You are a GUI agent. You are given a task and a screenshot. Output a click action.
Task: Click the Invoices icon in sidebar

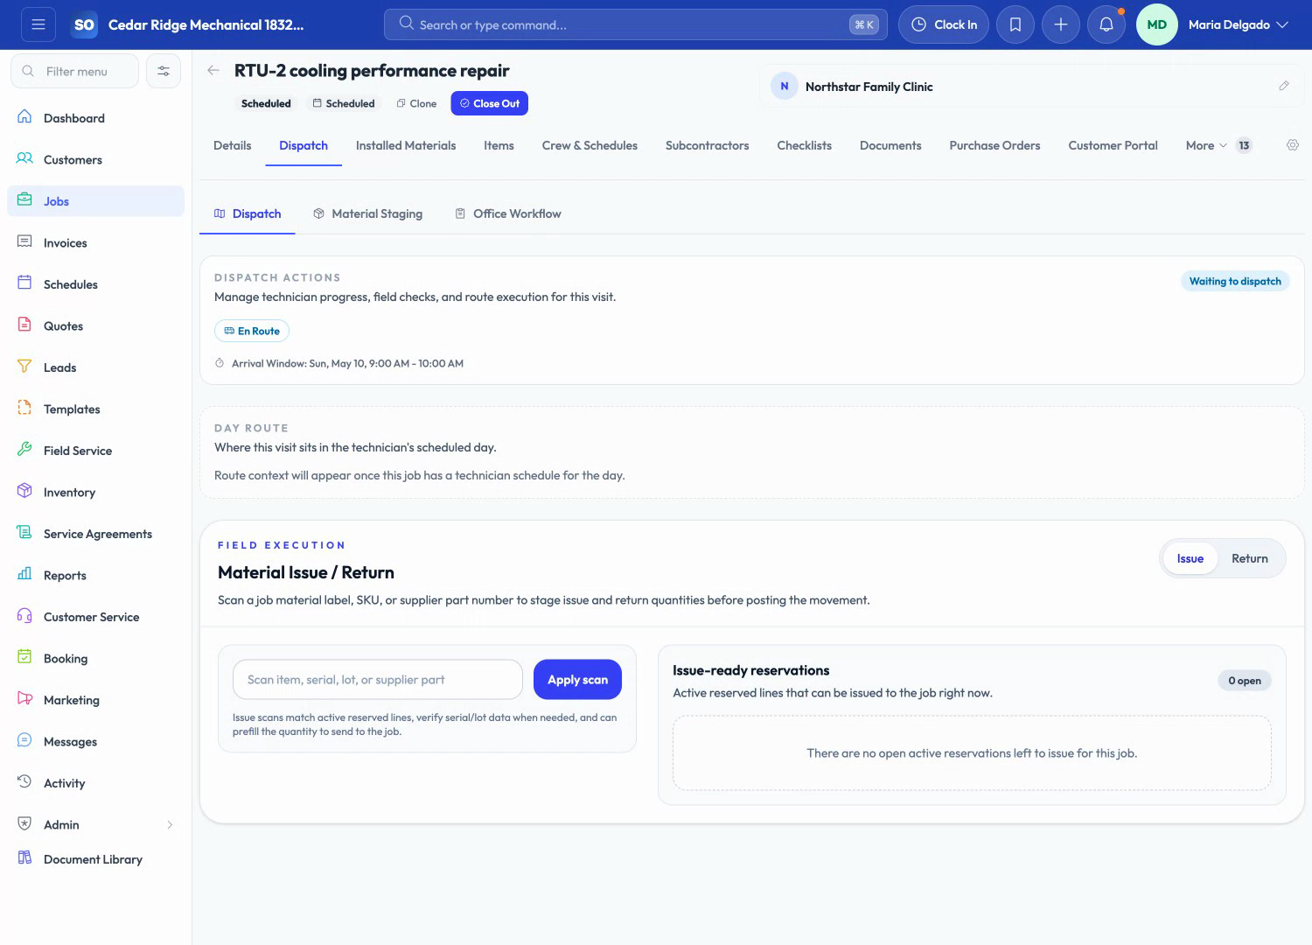24,241
